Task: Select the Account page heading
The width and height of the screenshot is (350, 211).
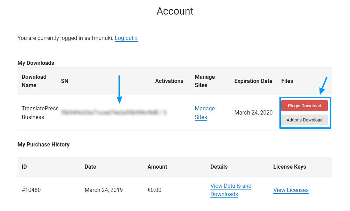Action: coord(175,11)
